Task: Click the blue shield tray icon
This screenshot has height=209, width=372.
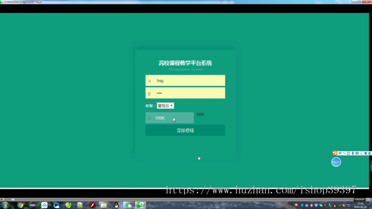Action: pos(316,205)
